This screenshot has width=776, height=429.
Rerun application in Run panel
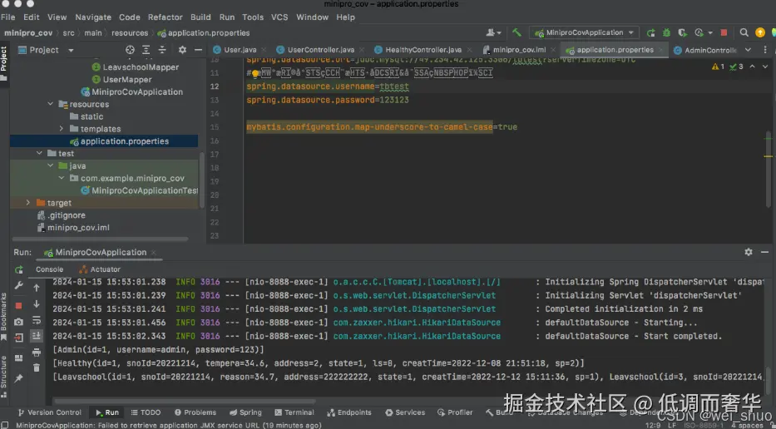click(x=19, y=269)
